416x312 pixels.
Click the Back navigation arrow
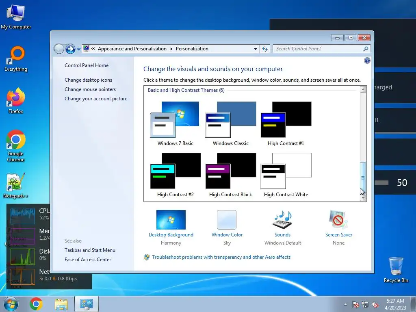click(59, 49)
